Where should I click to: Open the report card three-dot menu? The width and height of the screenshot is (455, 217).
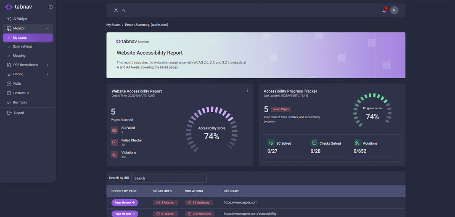pyautogui.click(x=247, y=90)
